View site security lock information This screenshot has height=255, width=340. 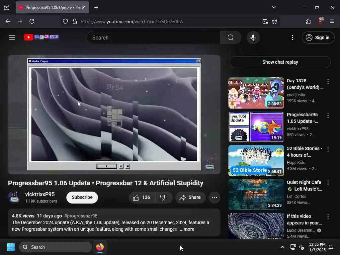pyautogui.click(x=75, y=21)
